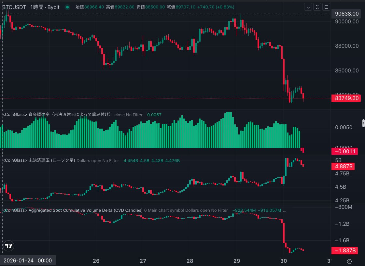The image size is (365, 266).
Task: Click the -916.057M CVD value
Action: click(270, 210)
